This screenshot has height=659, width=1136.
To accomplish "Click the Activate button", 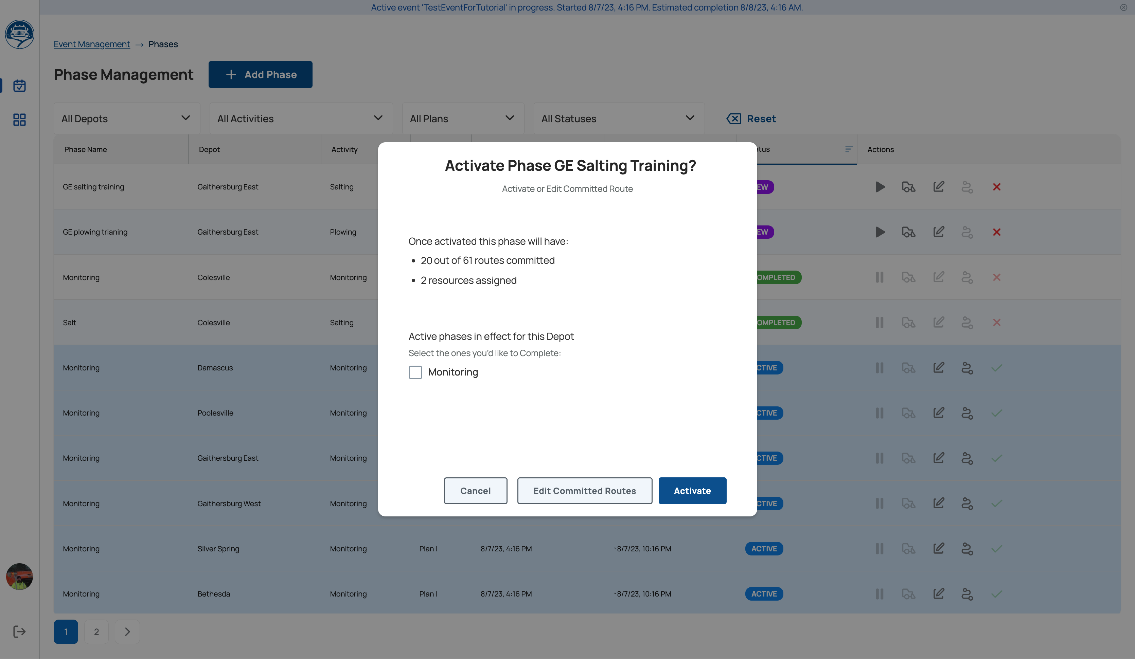I will tap(692, 491).
